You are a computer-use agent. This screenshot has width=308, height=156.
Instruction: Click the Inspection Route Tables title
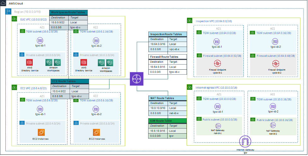167,34
